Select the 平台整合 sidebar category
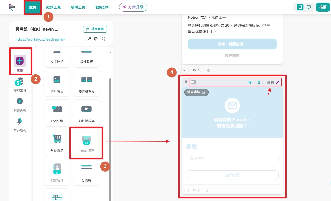Viewport: 331px width, 201px height. (20, 125)
